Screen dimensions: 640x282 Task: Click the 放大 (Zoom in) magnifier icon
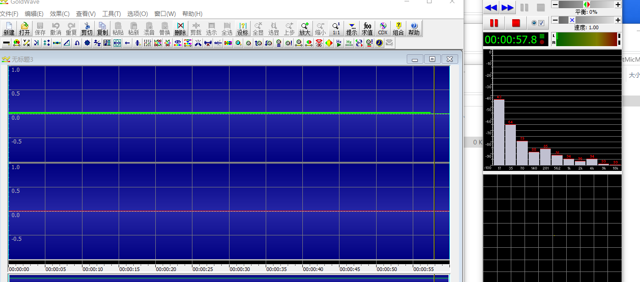point(305,28)
